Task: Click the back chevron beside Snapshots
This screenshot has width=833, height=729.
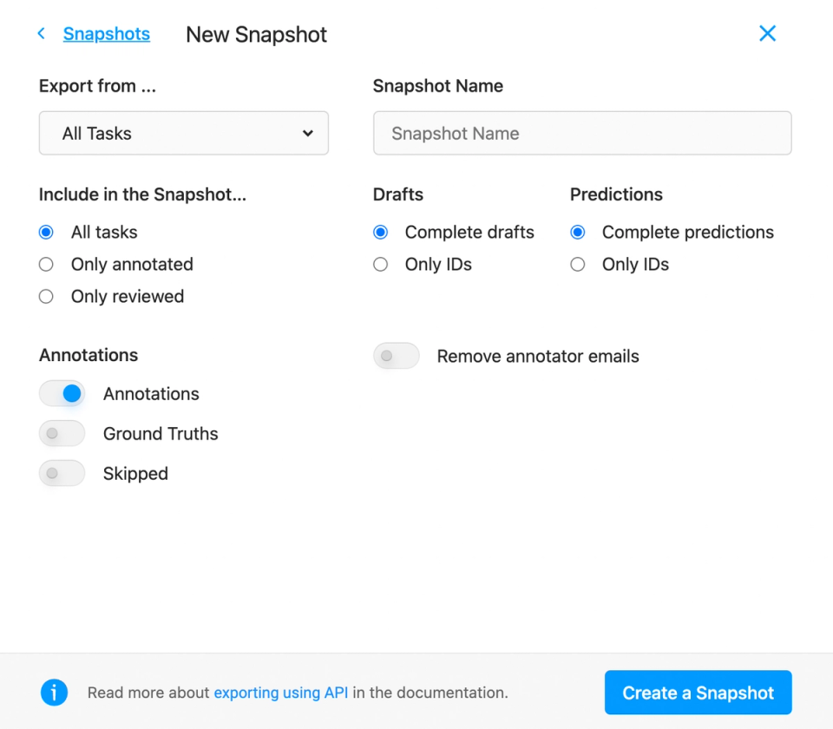Action: 41,33
